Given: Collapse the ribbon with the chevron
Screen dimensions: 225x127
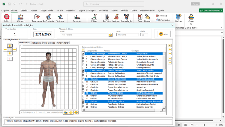Looking at the screenshot, I should tap(221, 27).
